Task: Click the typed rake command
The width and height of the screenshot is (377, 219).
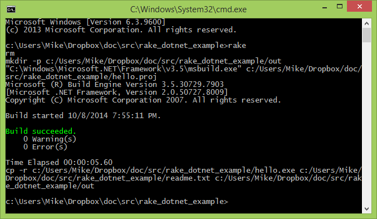Action: click(x=237, y=46)
